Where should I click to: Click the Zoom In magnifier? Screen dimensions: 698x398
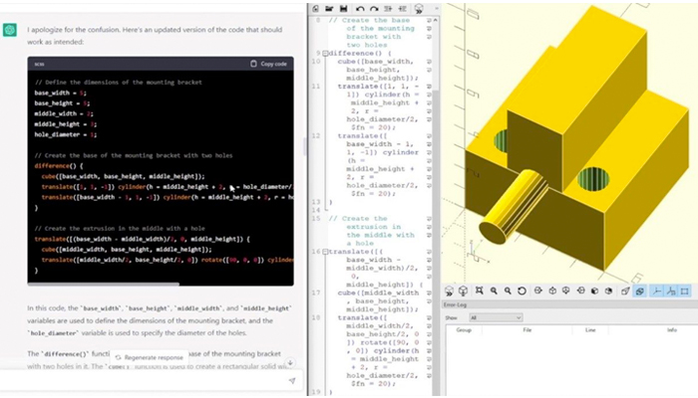494,291
